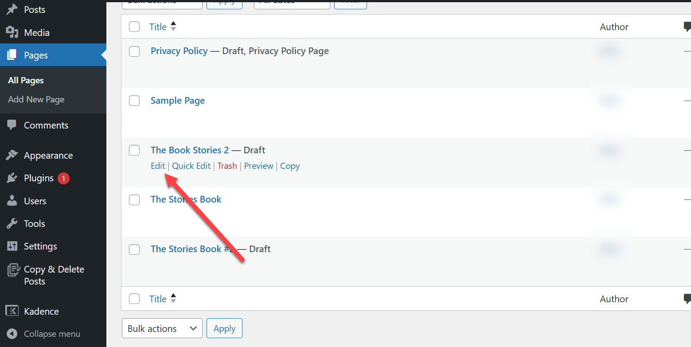This screenshot has height=347, width=691.
Task: Click the Comments speech bubble icon
Action: [12, 125]
